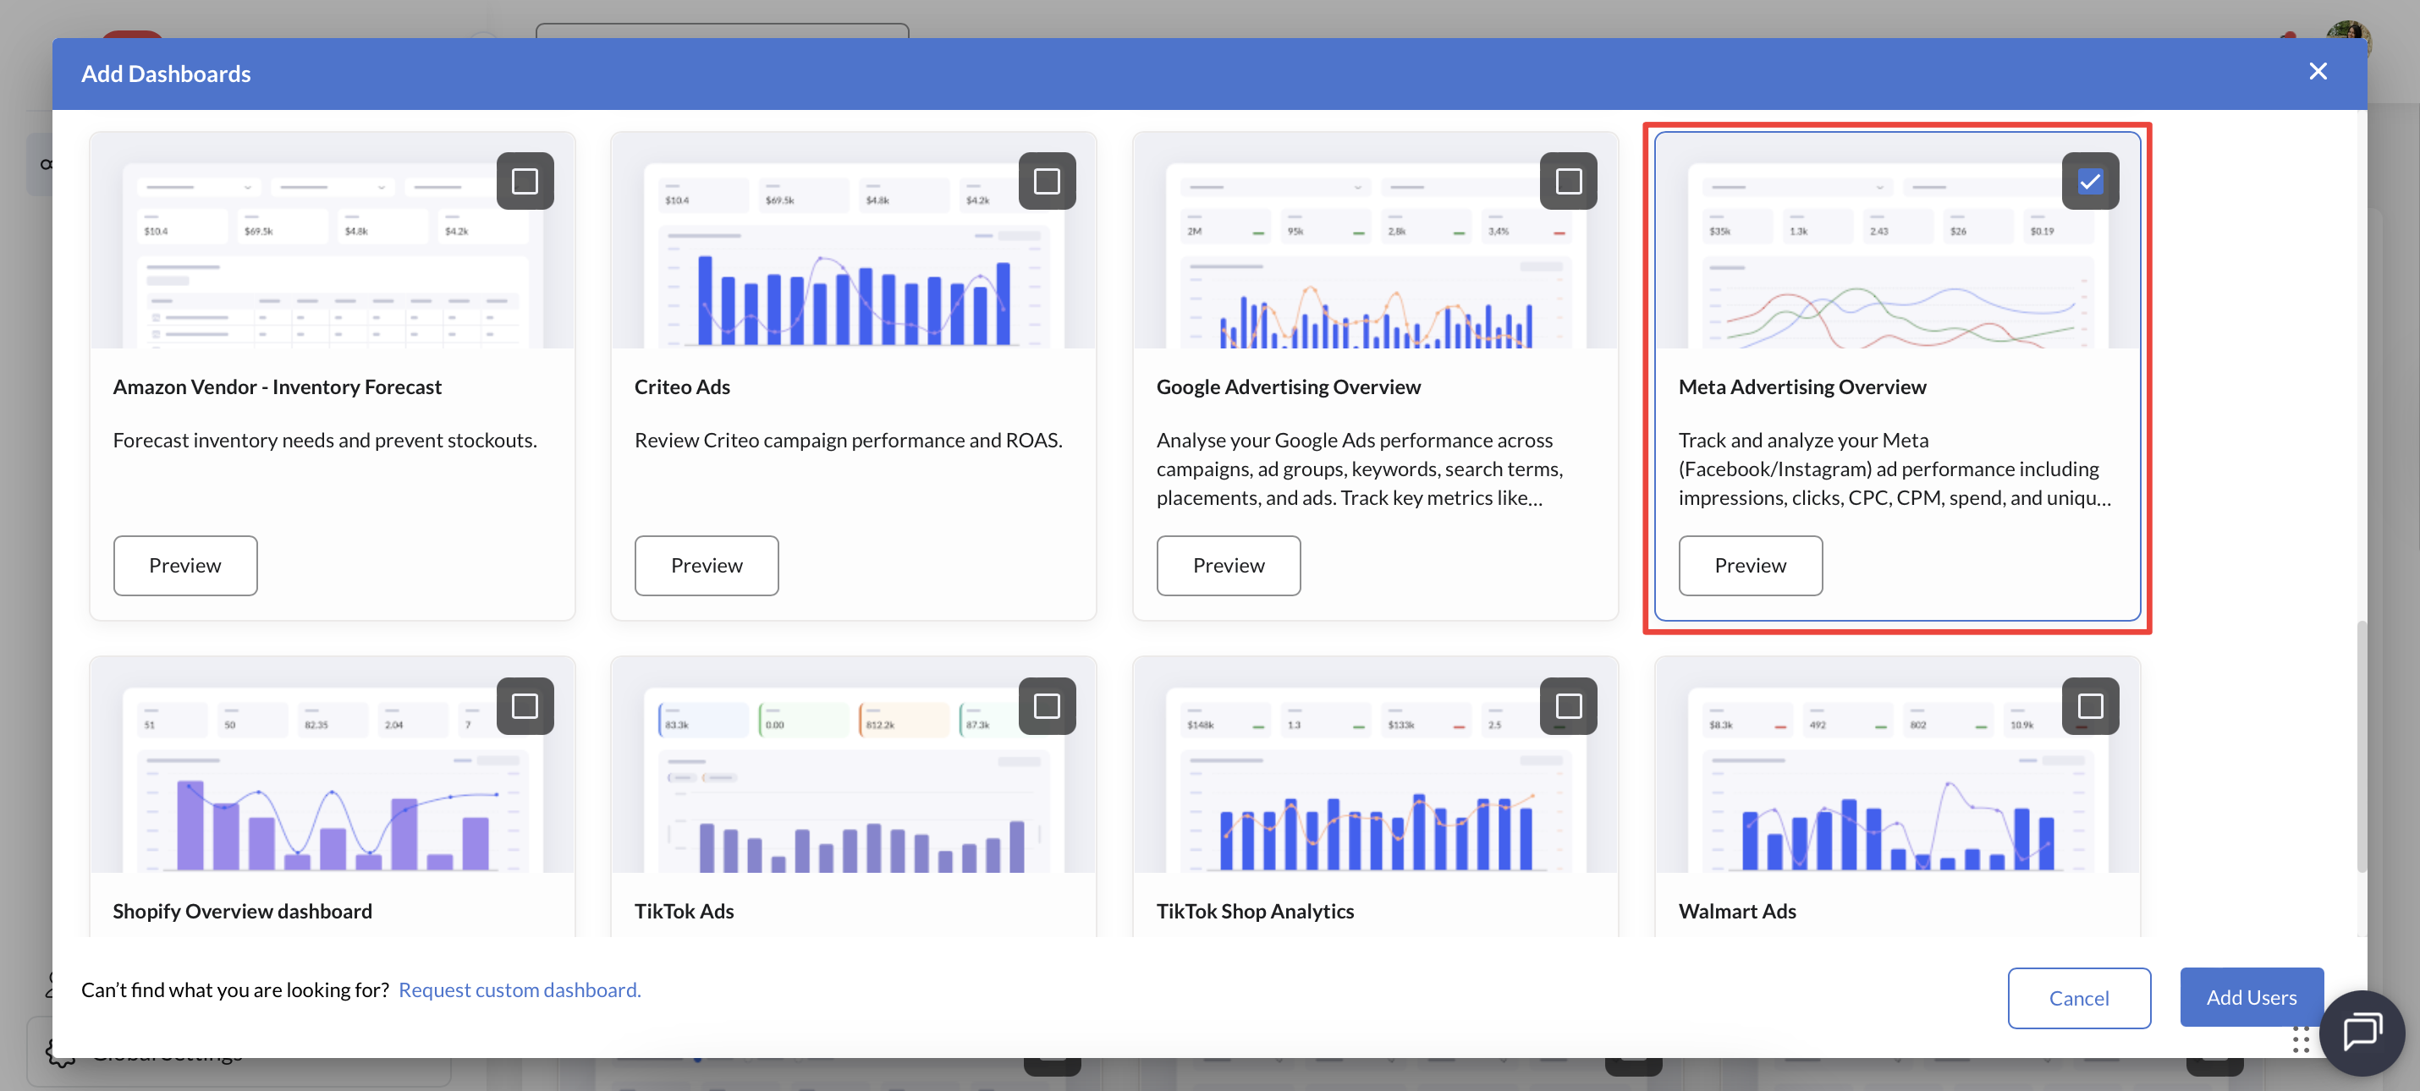Uncheck Meta Advertising Overview dashboard

[2089, 180]
